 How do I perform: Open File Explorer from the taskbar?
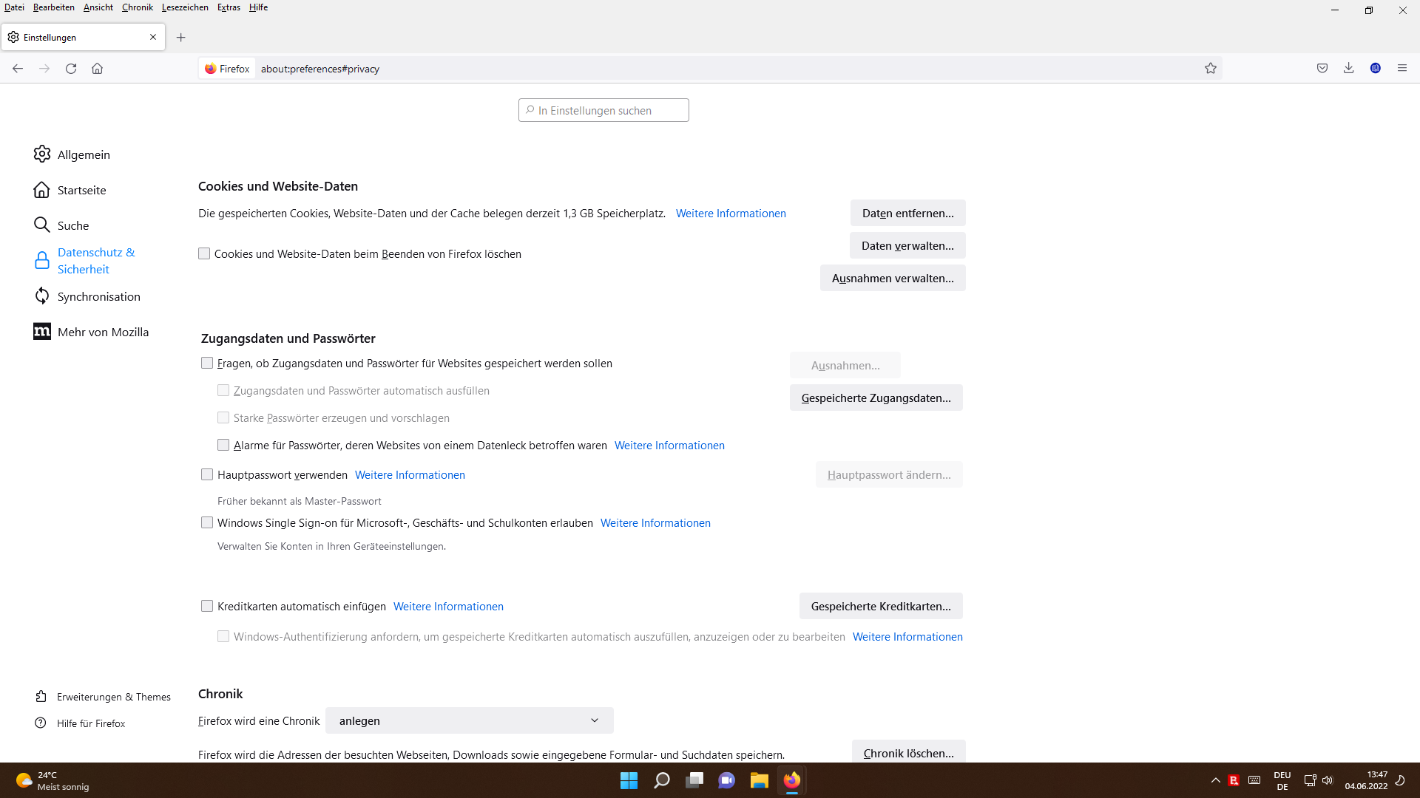point(759,780)
